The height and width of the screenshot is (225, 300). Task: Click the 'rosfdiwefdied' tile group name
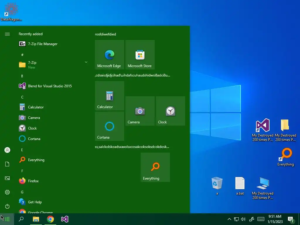tap(105, 34)
